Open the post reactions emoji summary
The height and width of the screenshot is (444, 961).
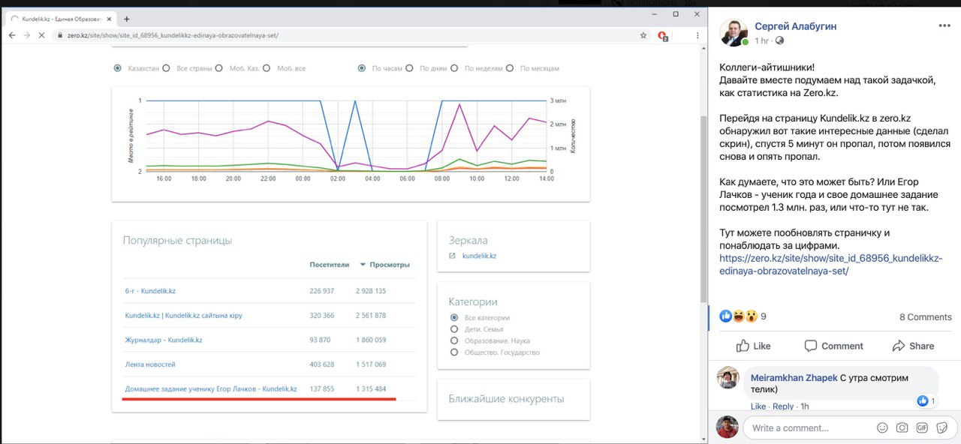pos(738,316)
